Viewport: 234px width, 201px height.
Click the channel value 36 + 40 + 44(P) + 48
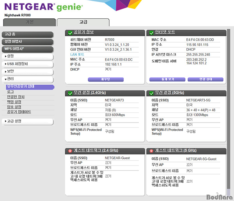click(x=201, y=110)
